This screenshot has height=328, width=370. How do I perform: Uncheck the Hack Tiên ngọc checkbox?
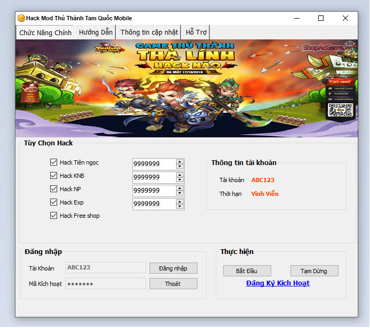53,162
